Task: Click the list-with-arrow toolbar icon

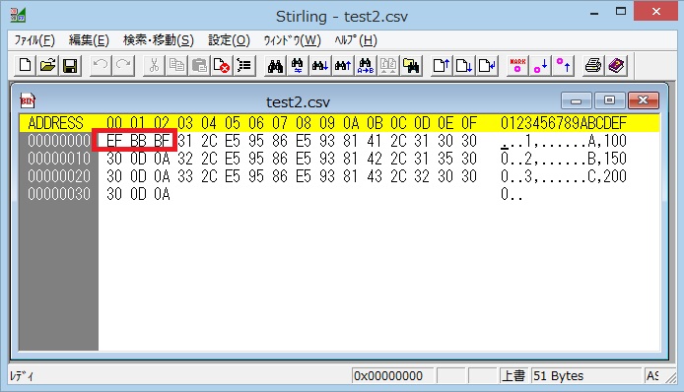Action: [x=244, y=66]
